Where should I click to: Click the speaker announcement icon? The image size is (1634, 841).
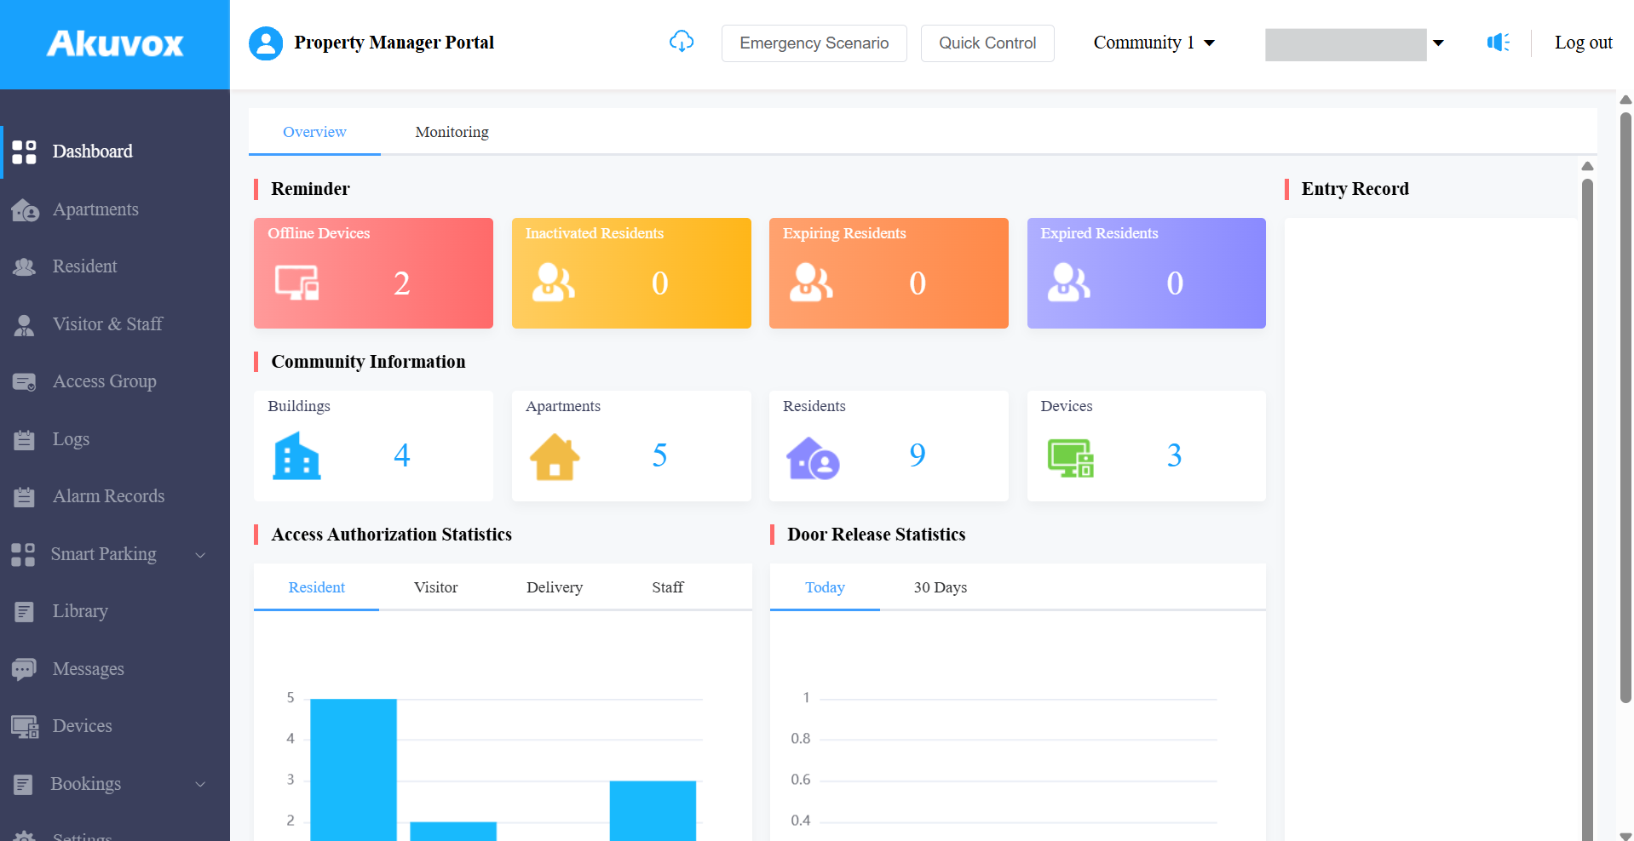1499,43
